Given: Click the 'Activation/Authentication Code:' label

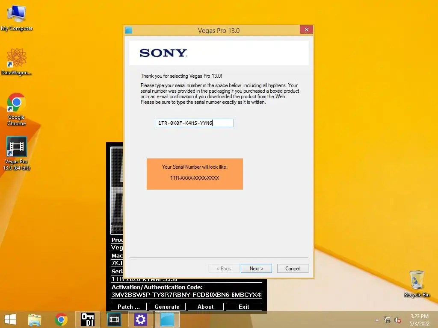Looking at the screenshot, I should [x=157, y=287].
